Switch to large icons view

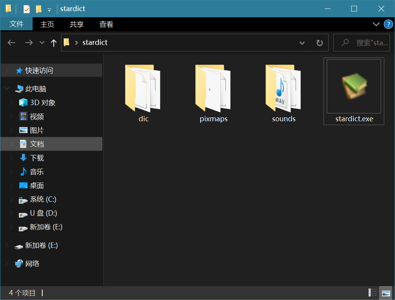point(386,293)
